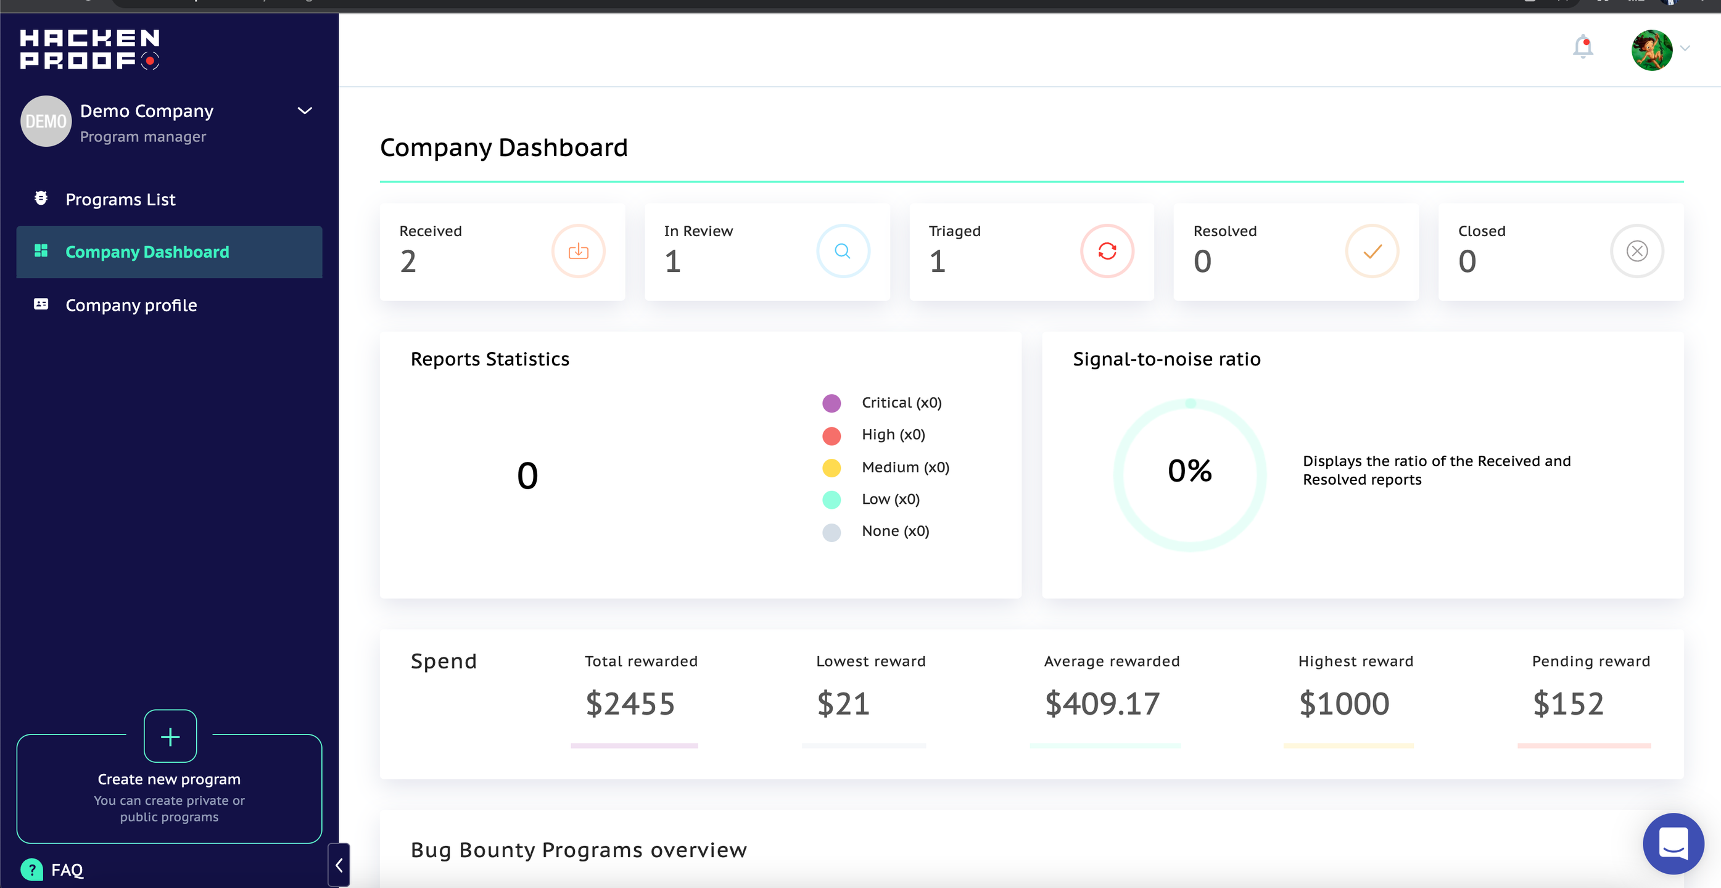Toggle the Medium severity legend dot
Viewport: 1721px width, 888px height.
point(831,467)
